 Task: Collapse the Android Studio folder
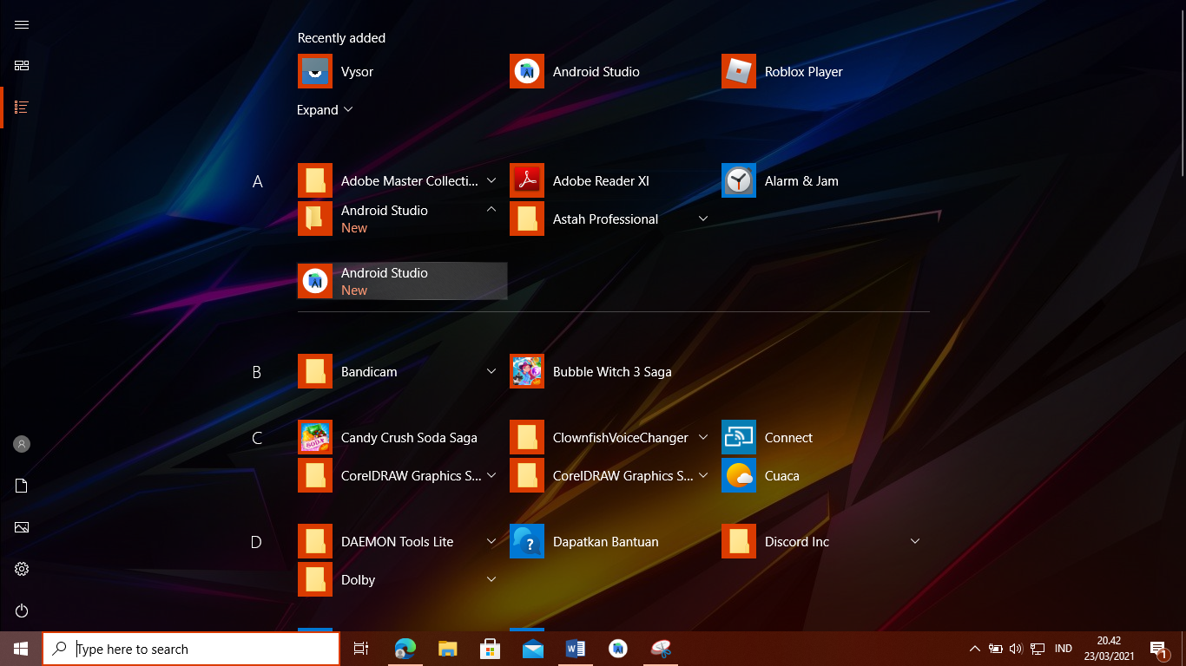point(491,209)
